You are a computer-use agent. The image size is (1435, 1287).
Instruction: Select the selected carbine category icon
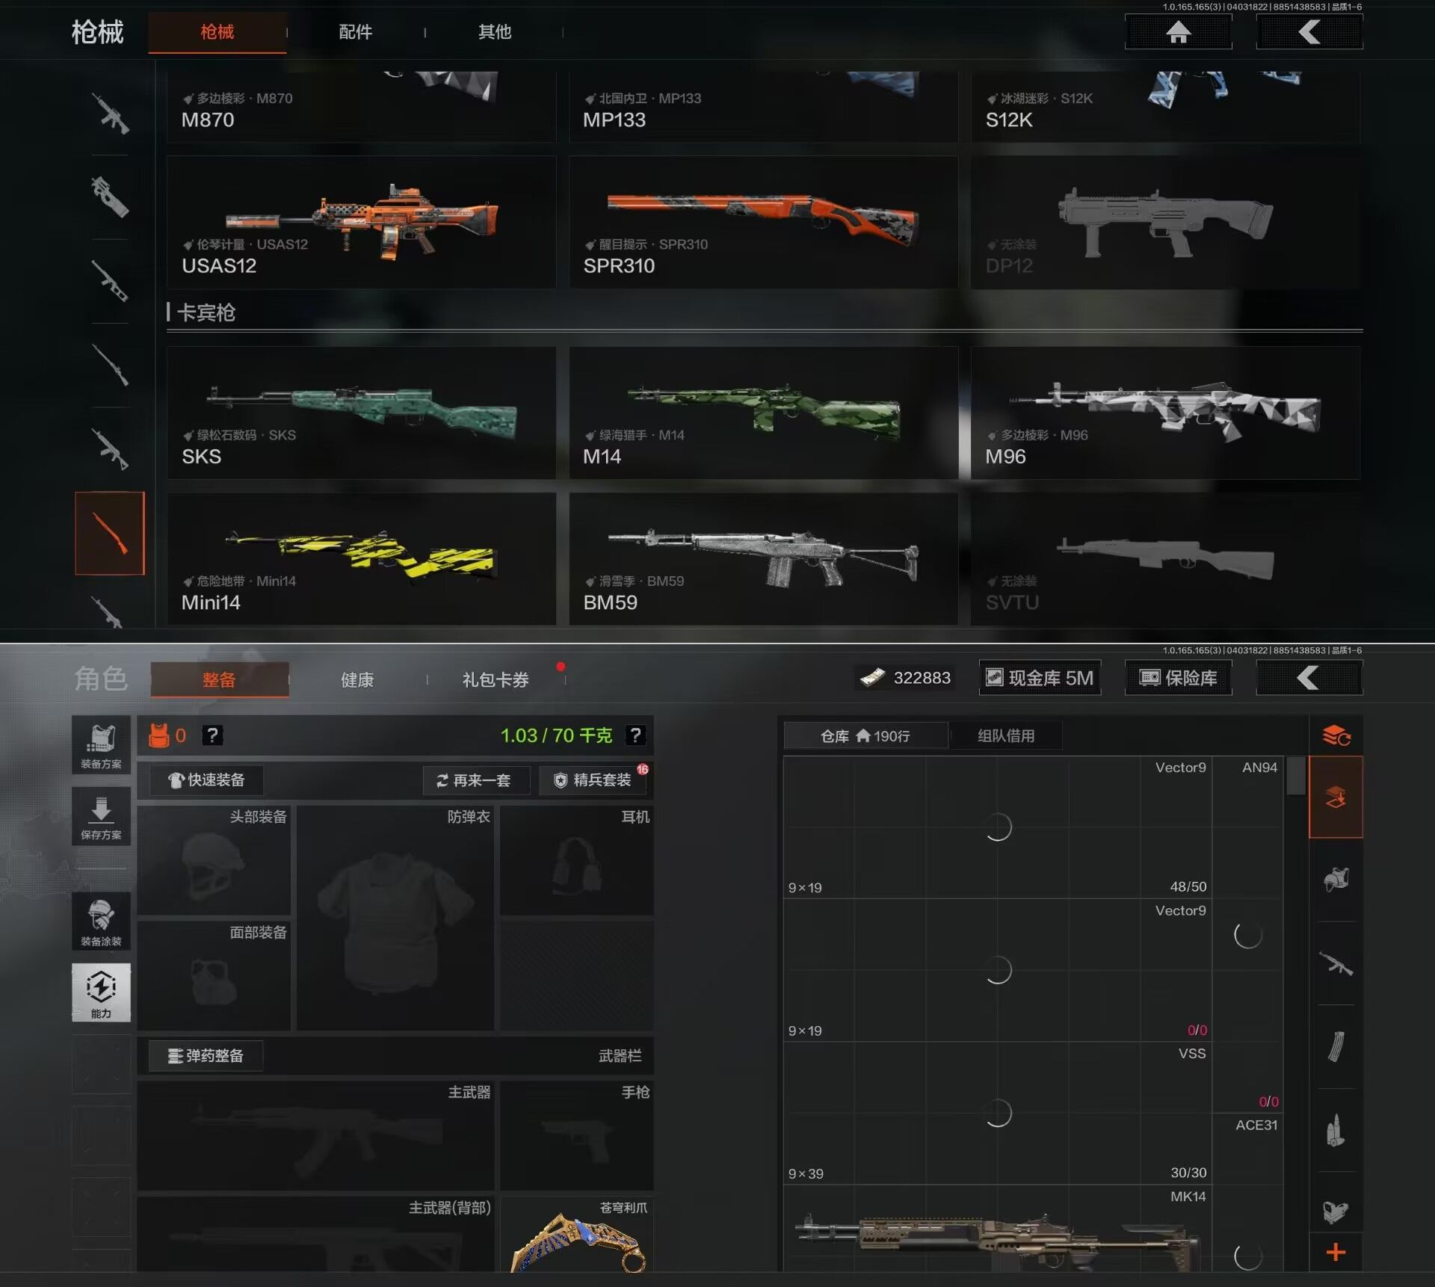(x=110, y=533)
